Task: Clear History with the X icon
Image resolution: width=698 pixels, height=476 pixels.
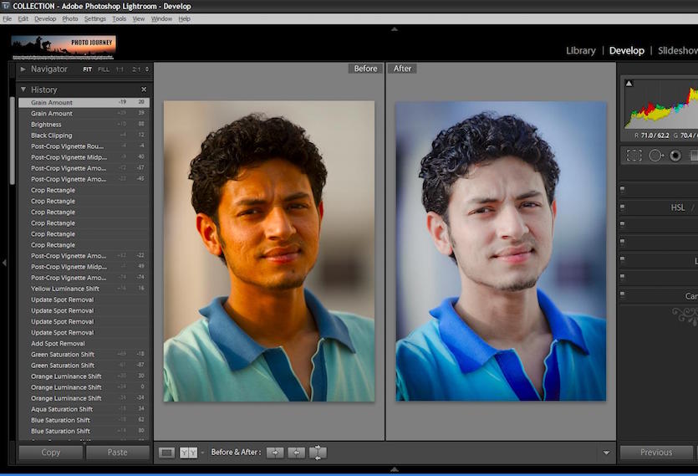Action: (x=144, y=90)
